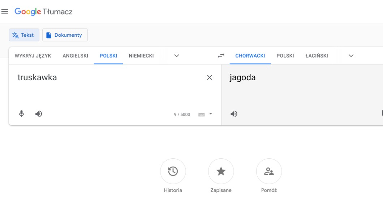Listen to translation 'jagoda'
This screenshot has height=198, width=383.
tap(234, 114)
